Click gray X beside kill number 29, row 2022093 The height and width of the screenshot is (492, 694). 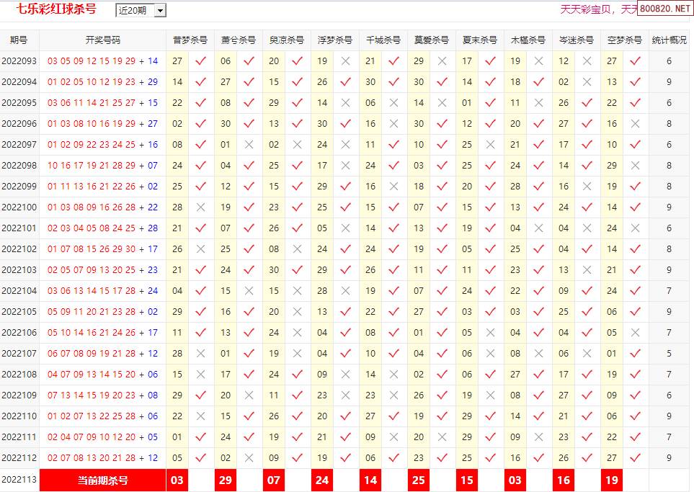point(442,61)
